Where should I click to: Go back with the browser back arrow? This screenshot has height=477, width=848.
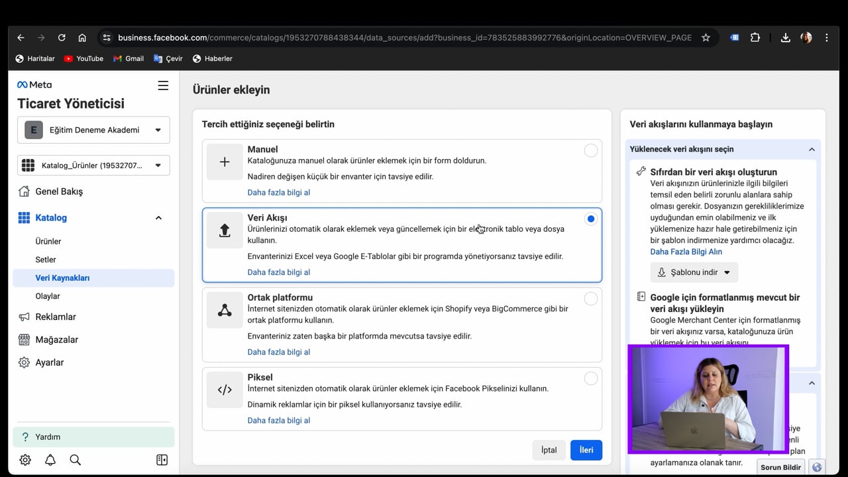click(21, 38)
